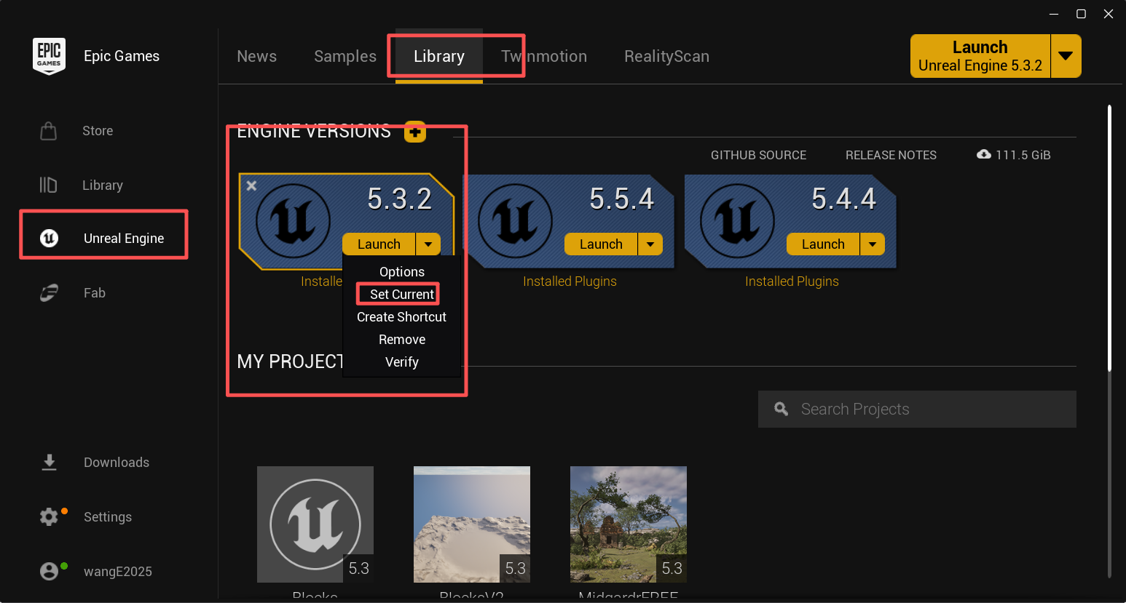The height and width of the screenshot is (603, 1126).
Task: Open Installed Plugins for engine 5.4.4
Action: point(792,281)
